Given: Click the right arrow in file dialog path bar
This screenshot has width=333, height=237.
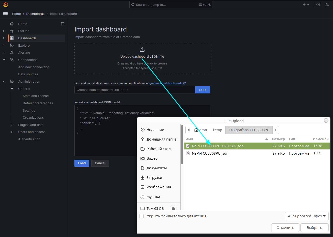Looking at the screenshot, I should [x=275, y=130].
